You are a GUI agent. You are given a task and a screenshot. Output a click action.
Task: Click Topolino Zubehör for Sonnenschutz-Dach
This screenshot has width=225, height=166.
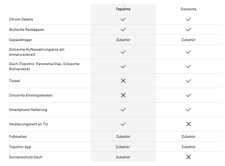point(123,157)
